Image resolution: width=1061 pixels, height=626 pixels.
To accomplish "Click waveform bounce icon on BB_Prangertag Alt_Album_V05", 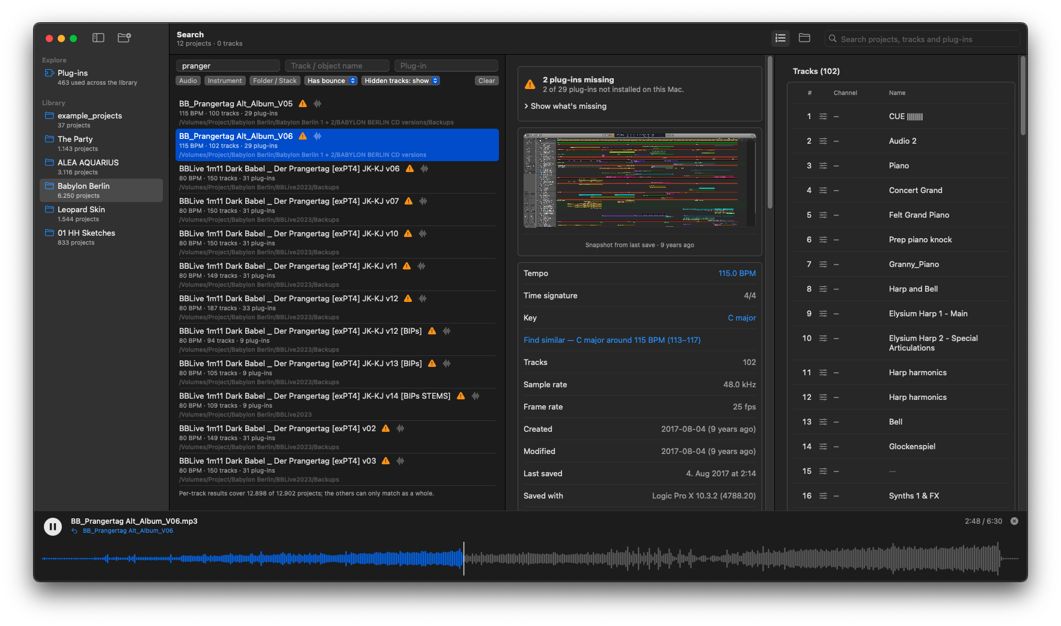I will click(317, 103).
